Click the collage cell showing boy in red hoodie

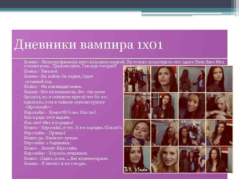coord(137,106)
